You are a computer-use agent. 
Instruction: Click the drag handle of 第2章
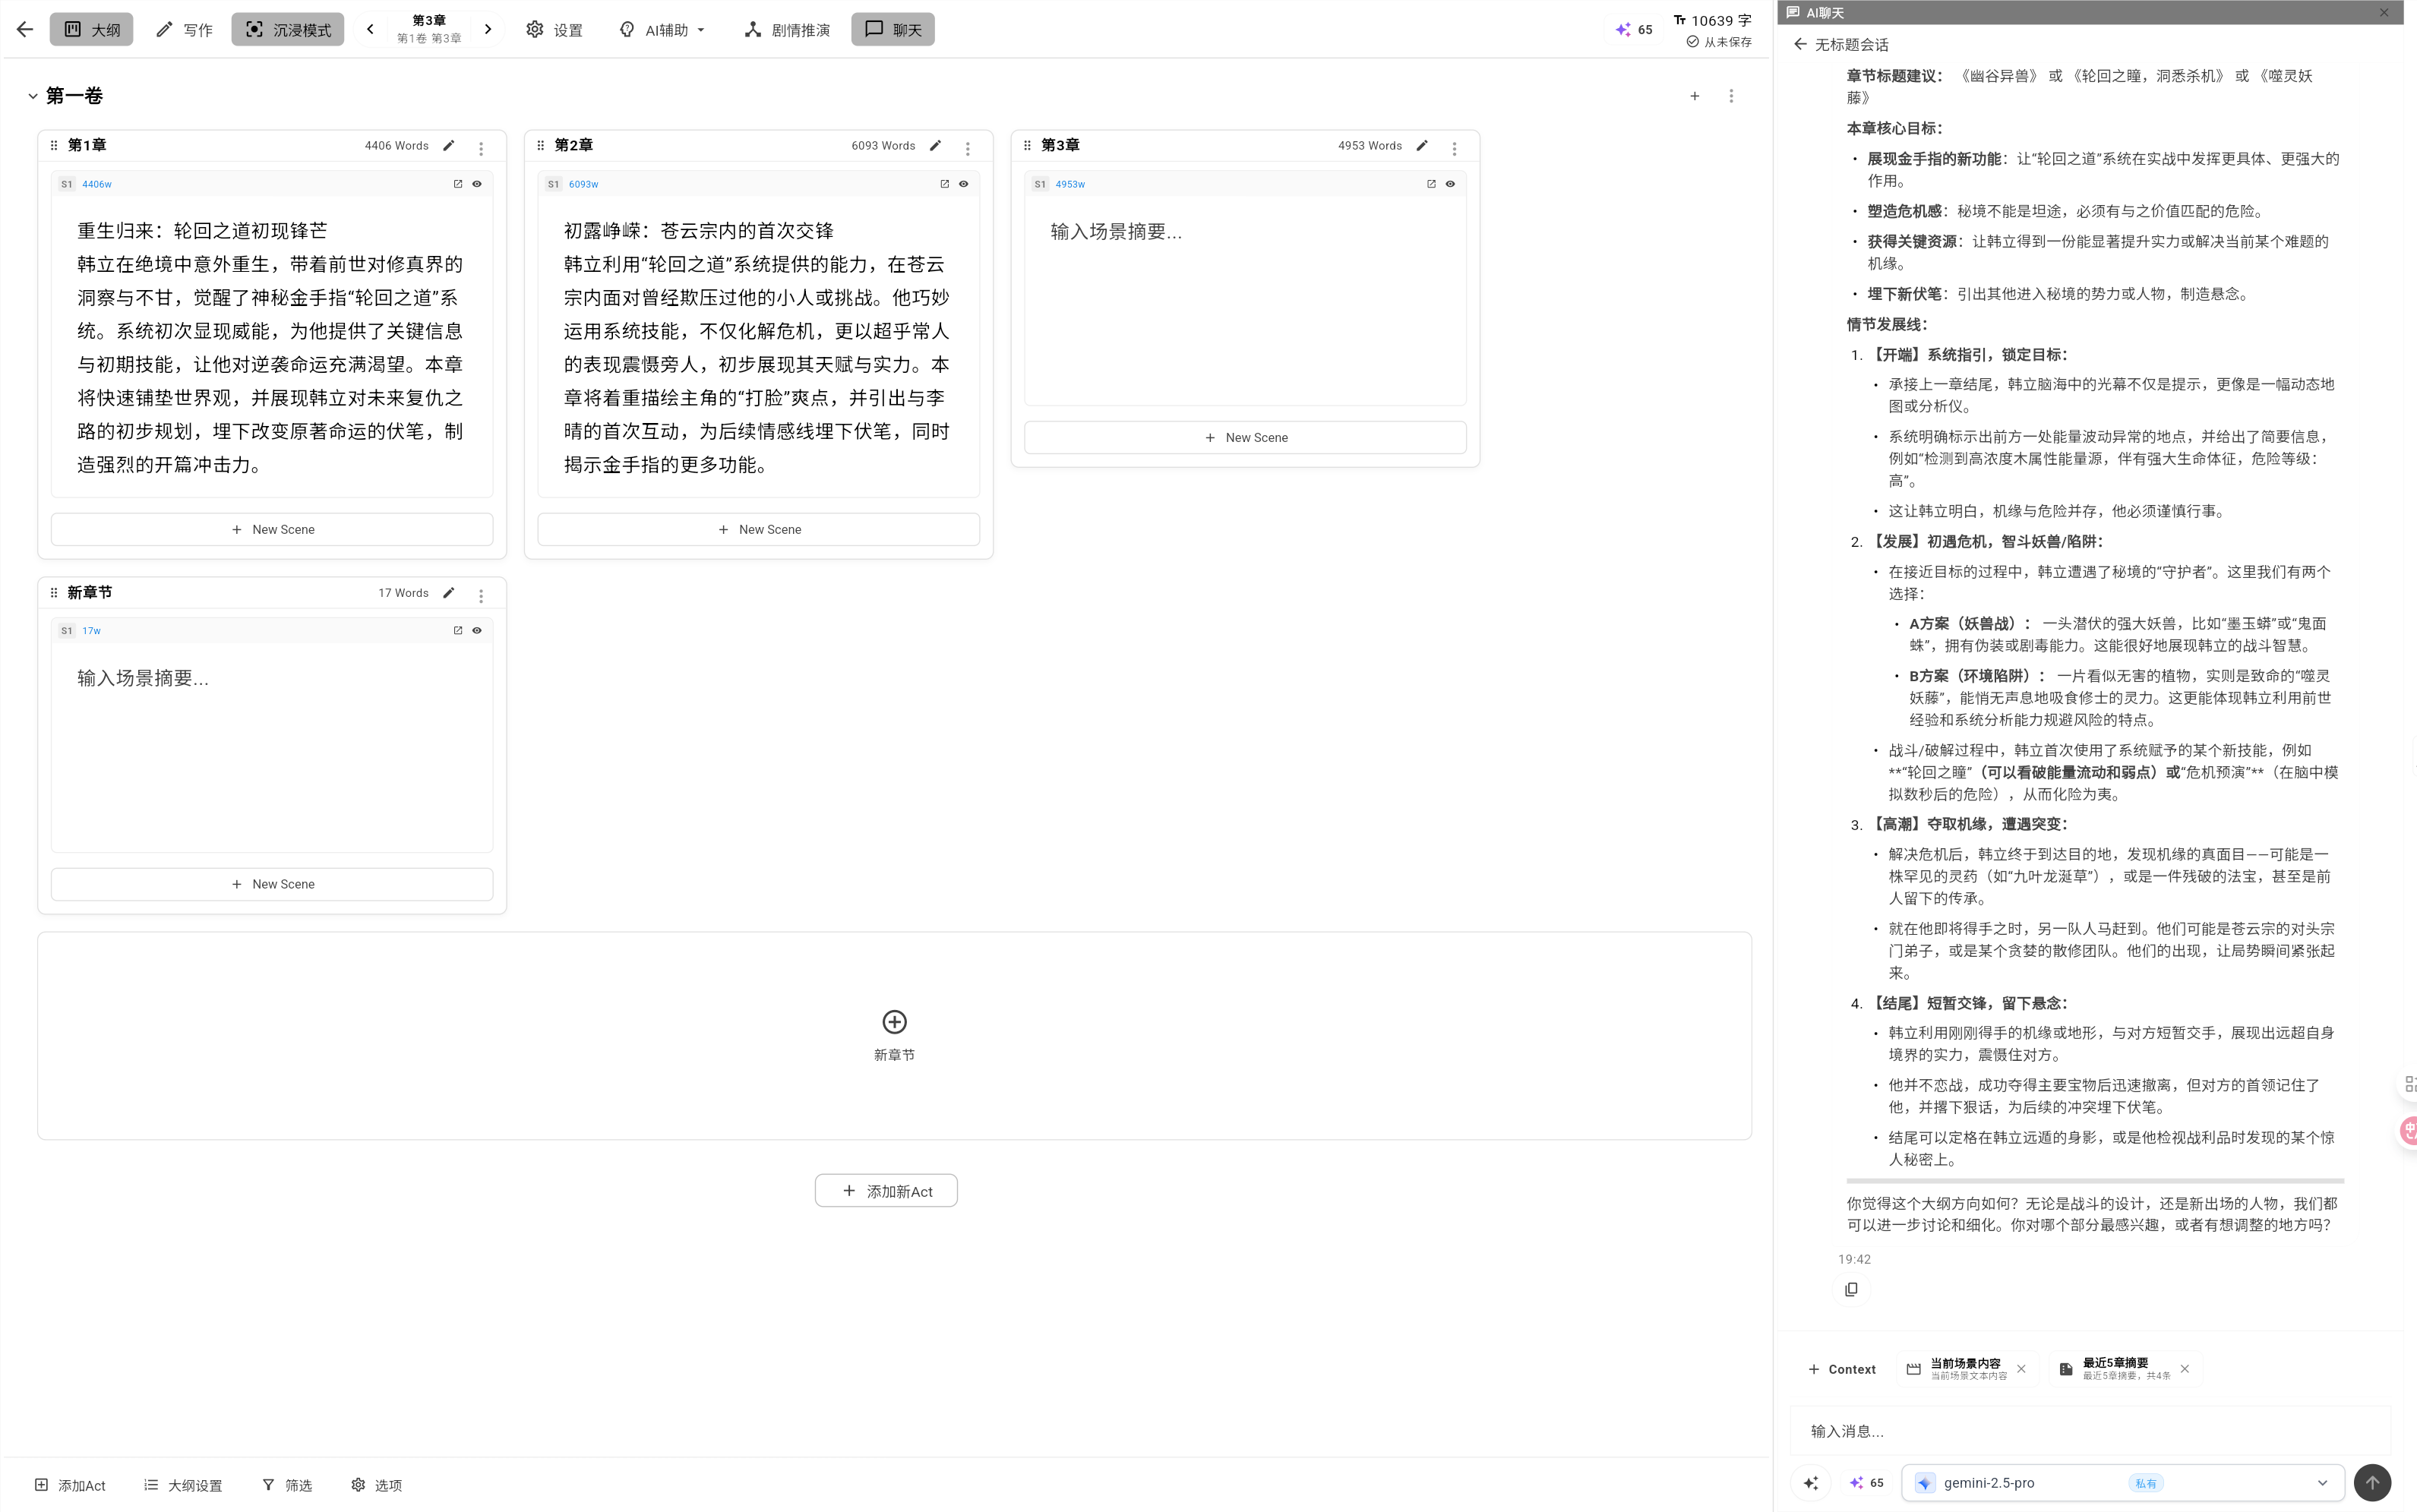tap(541, 145)
